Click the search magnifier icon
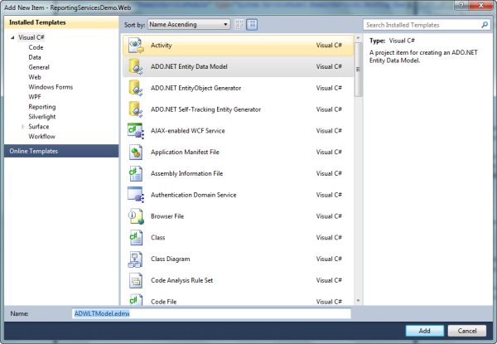 (485, 25)
